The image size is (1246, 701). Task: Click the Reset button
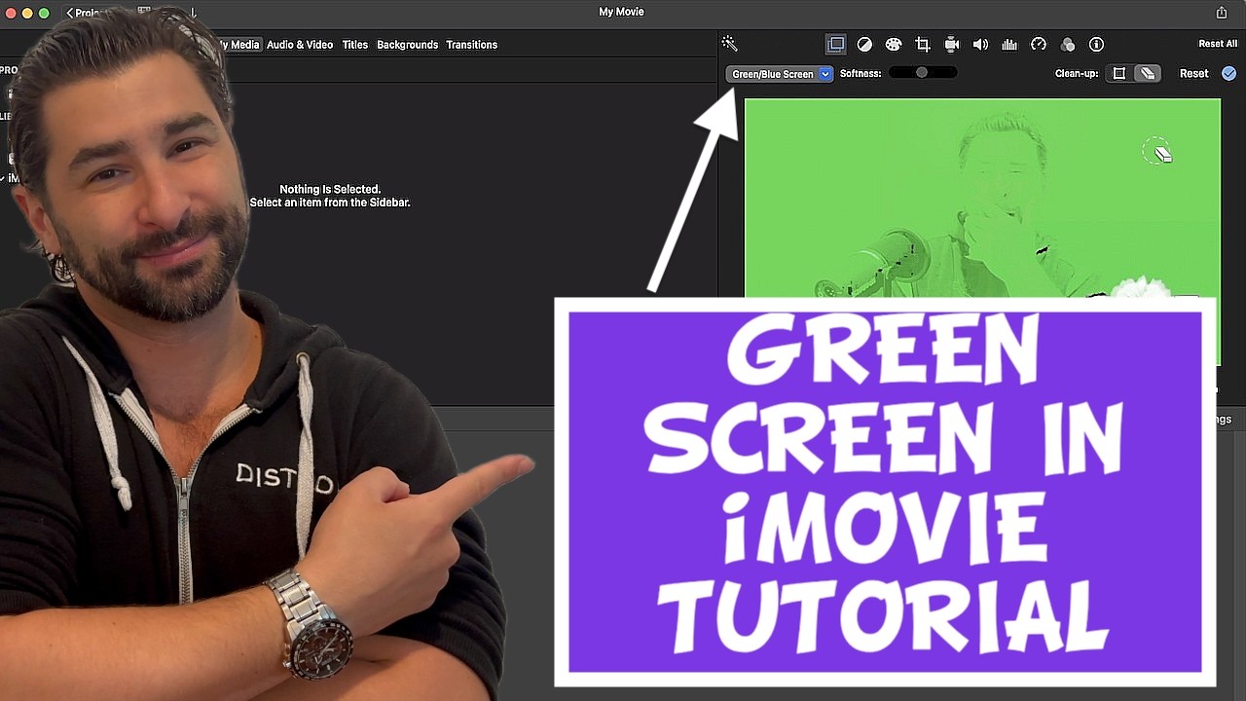(x=1193, y=74)
